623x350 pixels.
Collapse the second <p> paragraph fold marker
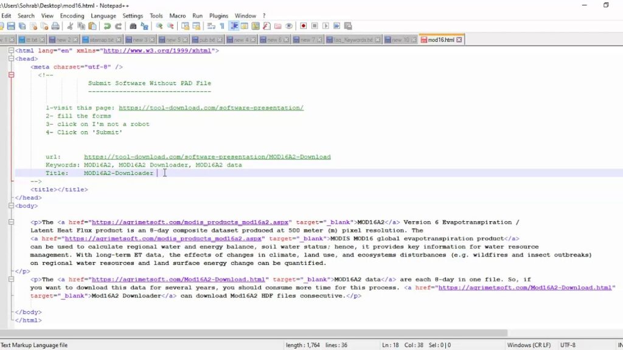pos(11,280)
